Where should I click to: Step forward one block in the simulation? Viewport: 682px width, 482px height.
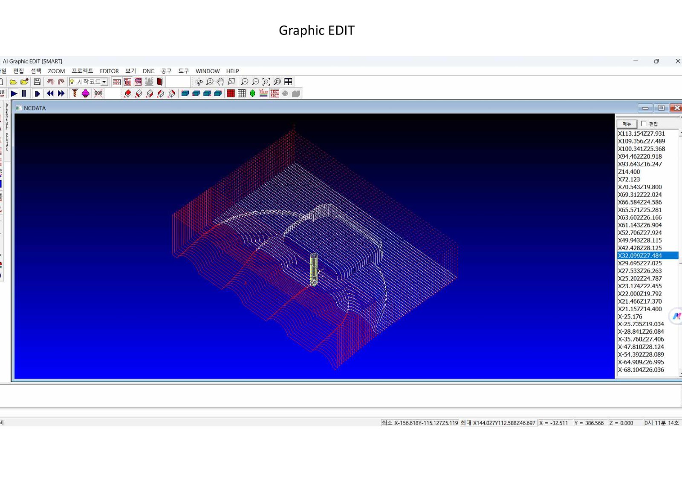pos(37,94)
